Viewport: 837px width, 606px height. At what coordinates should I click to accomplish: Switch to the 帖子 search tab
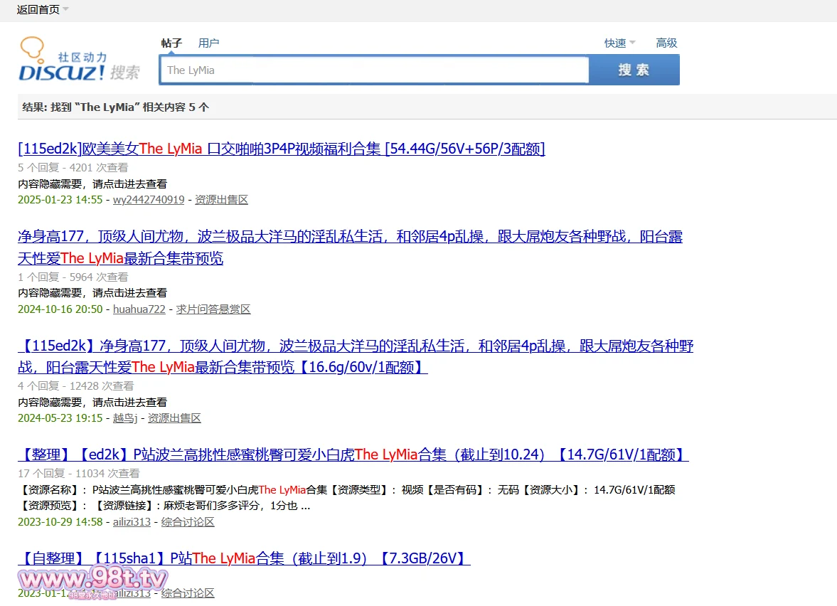tap(171, 43)
